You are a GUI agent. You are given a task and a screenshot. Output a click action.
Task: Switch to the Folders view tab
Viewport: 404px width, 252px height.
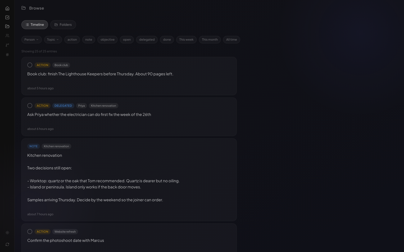click(x=63, y=25)
